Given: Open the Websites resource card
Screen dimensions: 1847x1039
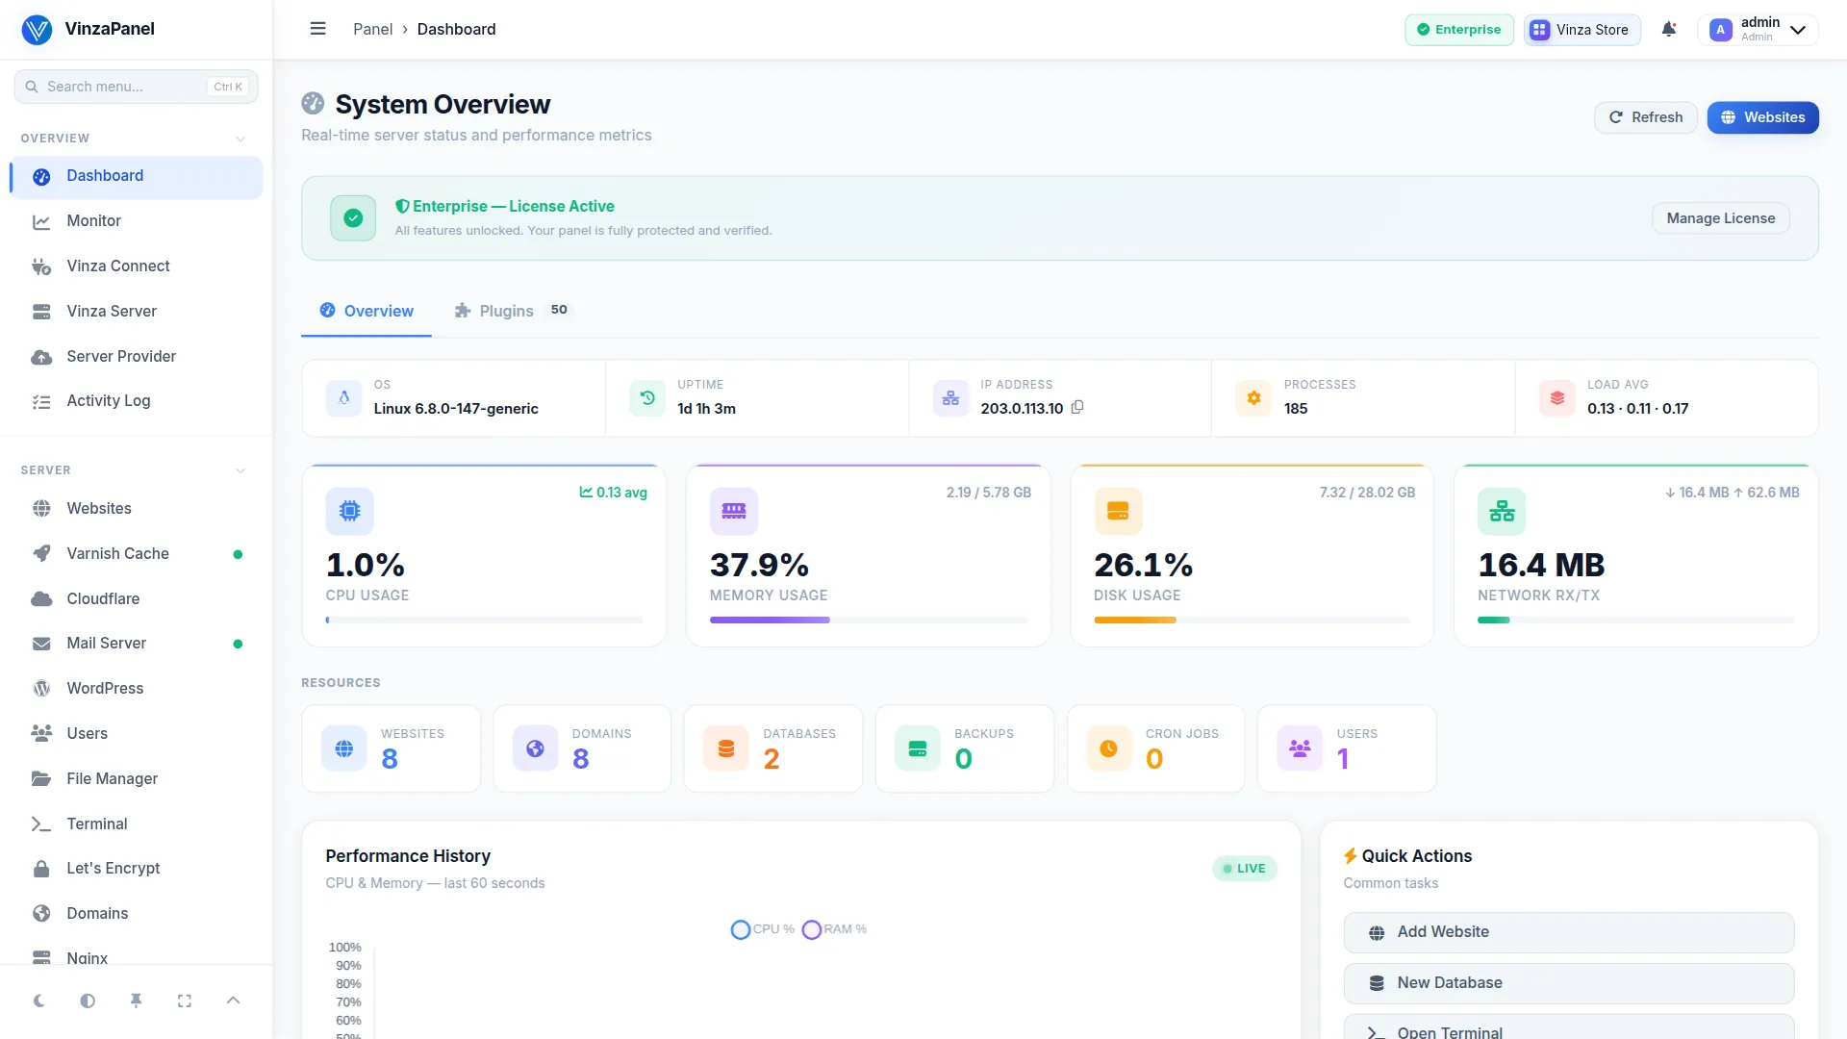Looking at the screenshot, I should tap(391, 748).
